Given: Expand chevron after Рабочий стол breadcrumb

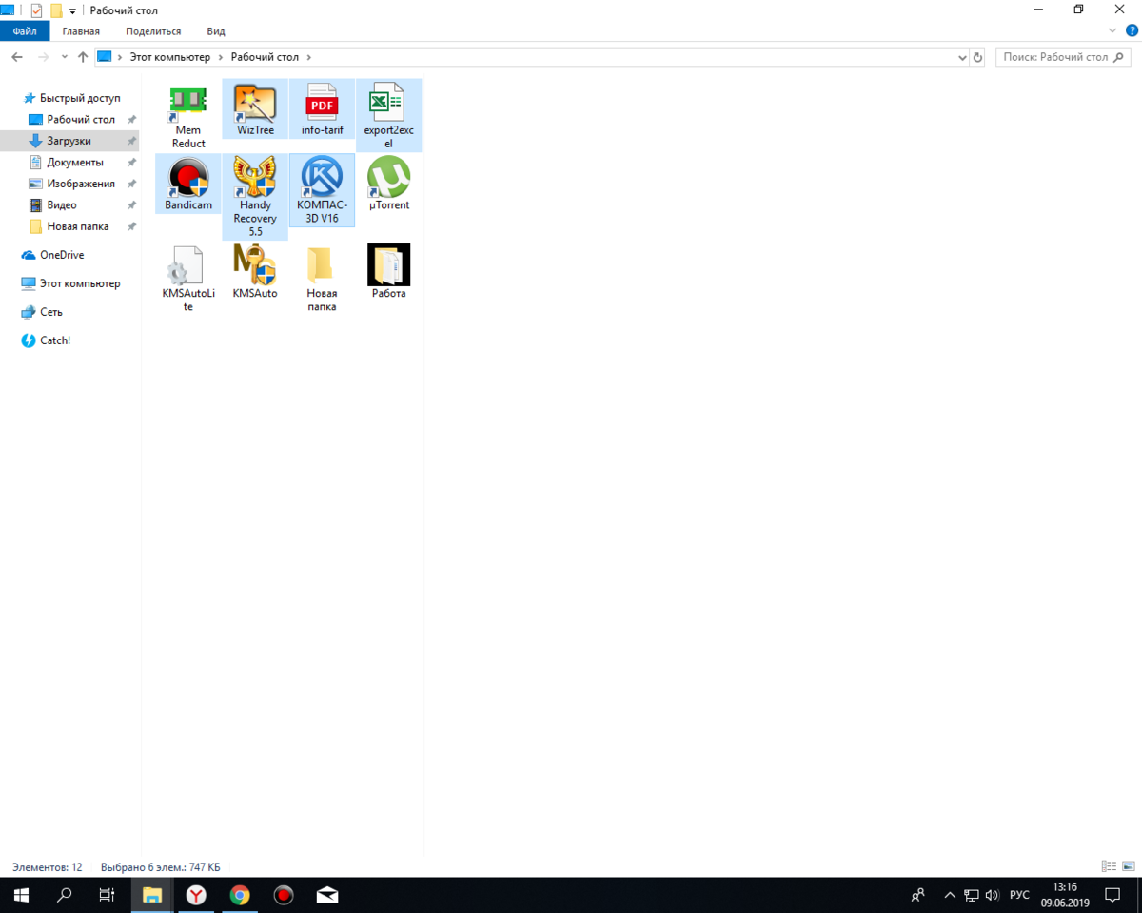Looking at the screenshot, I should (x=309, y=57).
